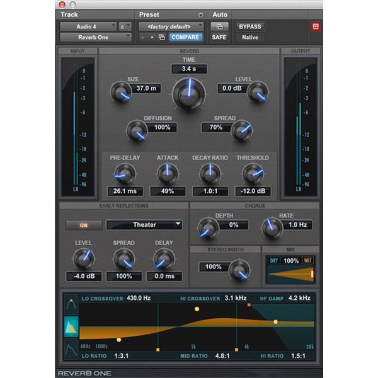Screen dimensions: 378x378
Task: Click the Pre-Delay knob
Action: [x=125, y=174]
